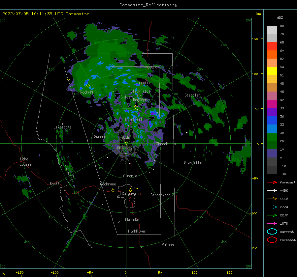Select the purple 39–36 dBZ swatch
297x277 pixels.
[x=272, y=112]
